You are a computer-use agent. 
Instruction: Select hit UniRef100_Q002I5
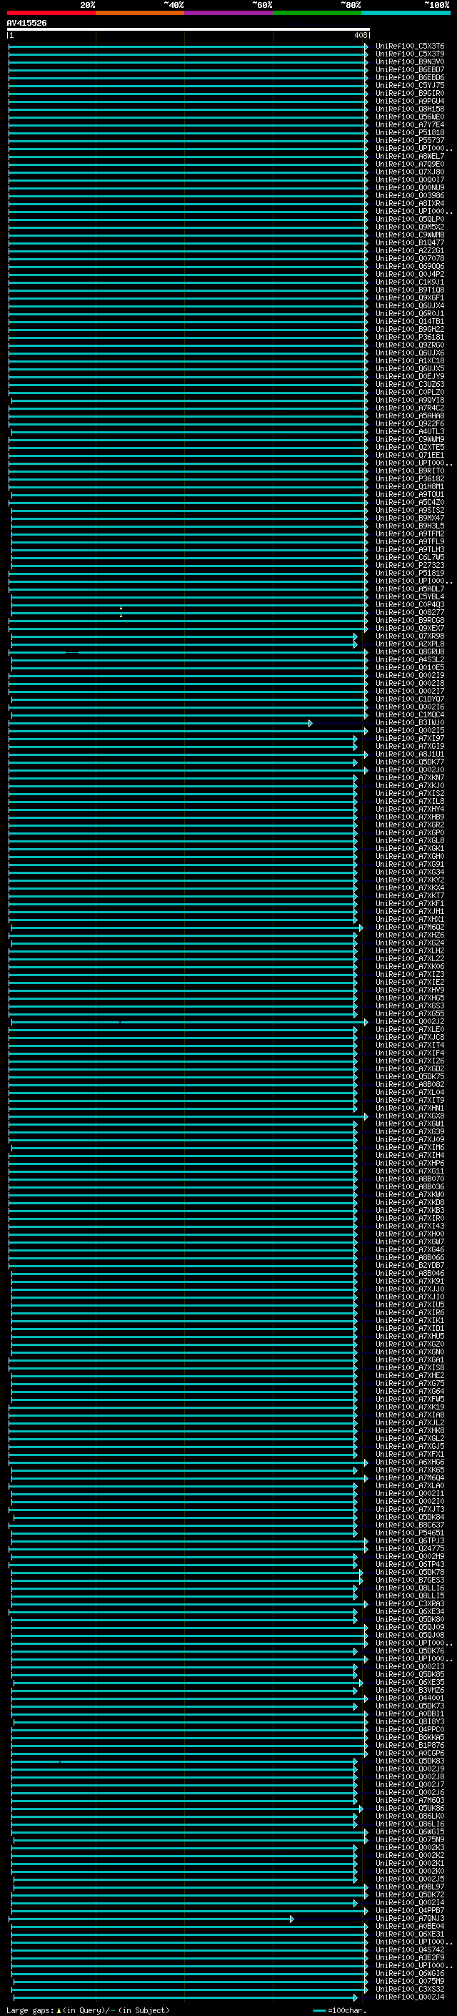(x=409, y=730)
